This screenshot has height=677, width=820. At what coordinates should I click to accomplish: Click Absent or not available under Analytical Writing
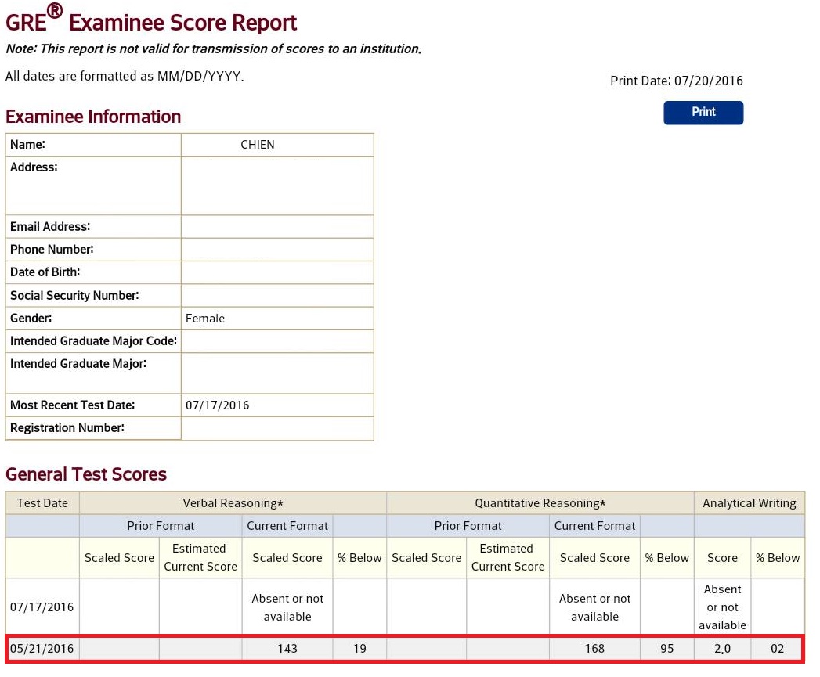(722, 607)
